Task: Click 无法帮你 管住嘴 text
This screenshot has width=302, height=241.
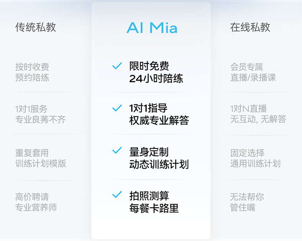Action: pyautogui.click(x=247, y=202)
